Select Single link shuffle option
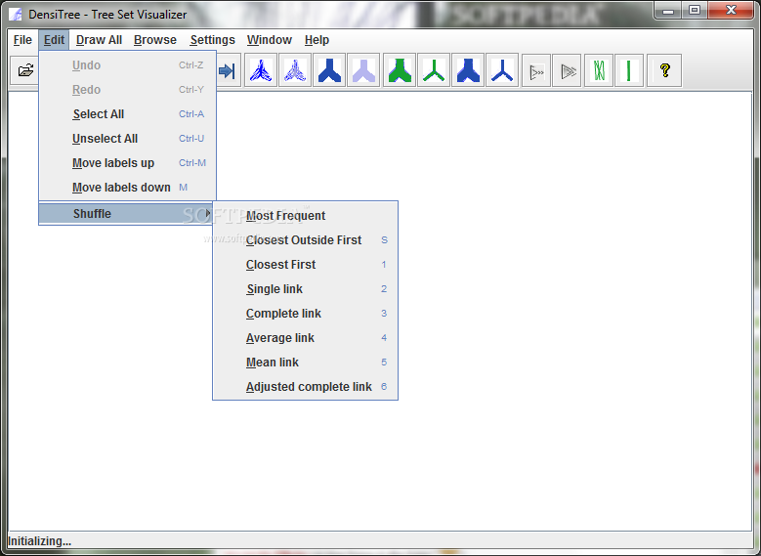The height and width of the screenshot is (556, 761). (305, 289)
